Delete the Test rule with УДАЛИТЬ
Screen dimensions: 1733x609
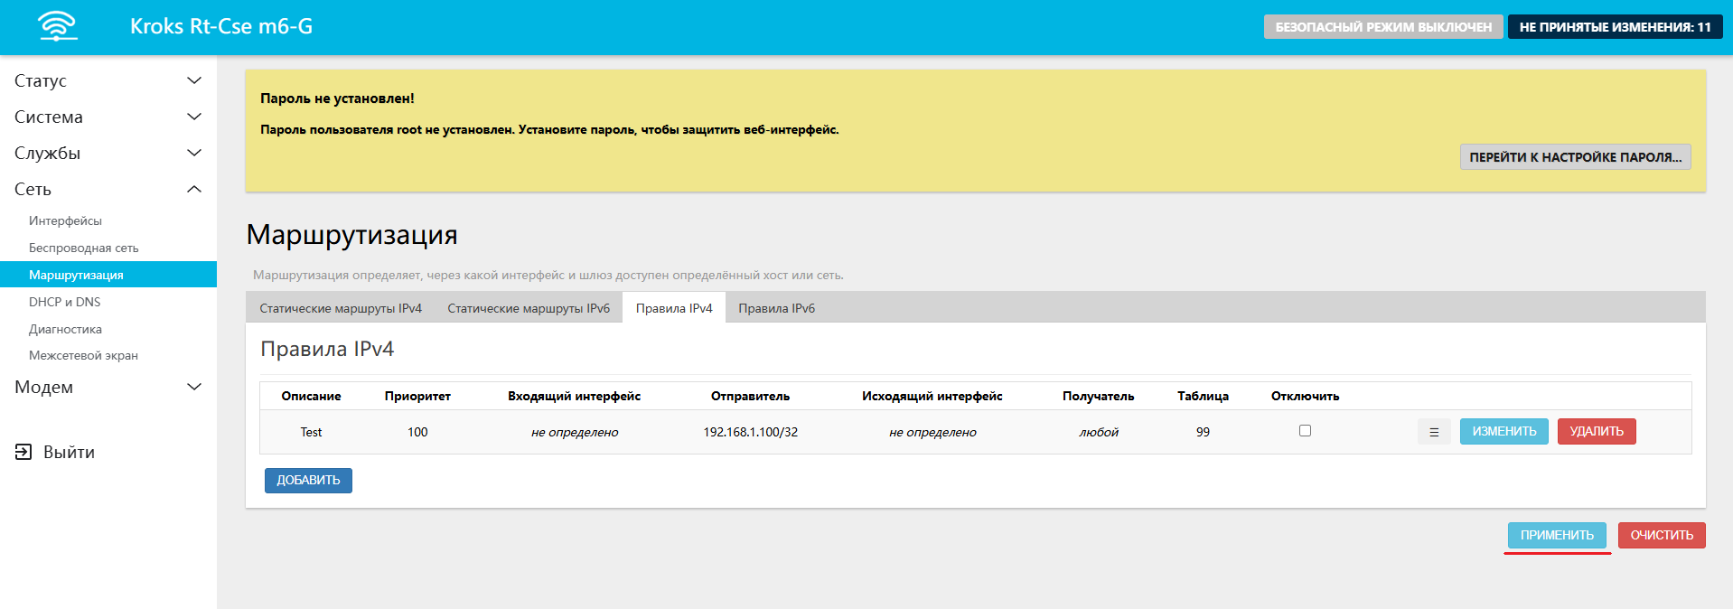1596,431
